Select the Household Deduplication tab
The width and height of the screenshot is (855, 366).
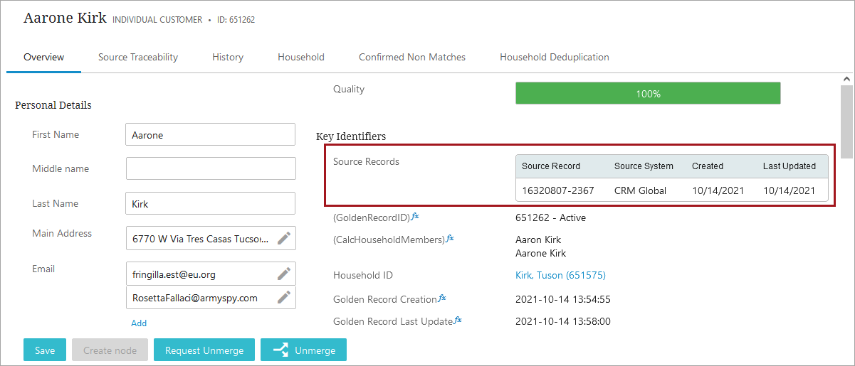click(x=555, y=57)
